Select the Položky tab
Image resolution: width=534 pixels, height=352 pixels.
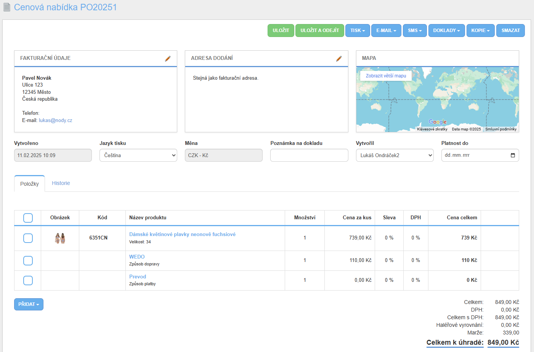(29, 184)
